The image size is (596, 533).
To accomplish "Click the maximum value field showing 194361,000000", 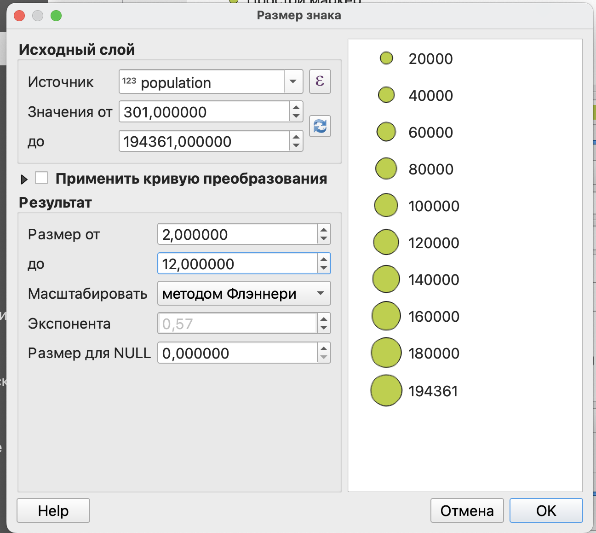I will (205, 141).
